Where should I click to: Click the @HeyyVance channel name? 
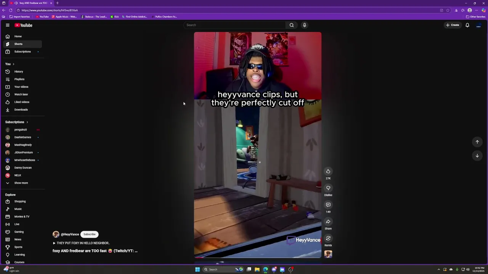(70, 234)
